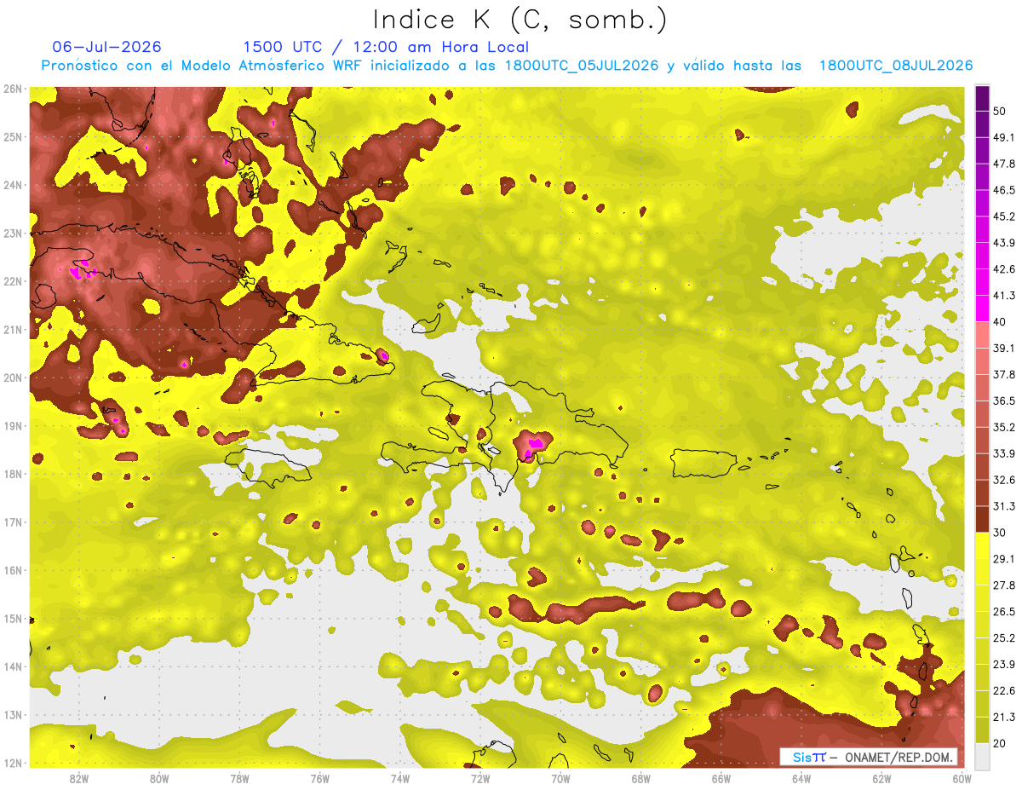Image resolution: width=1022 pixels, height=790 pixels.
Task: Click the legend value "50"
Action: point(1000,111)
